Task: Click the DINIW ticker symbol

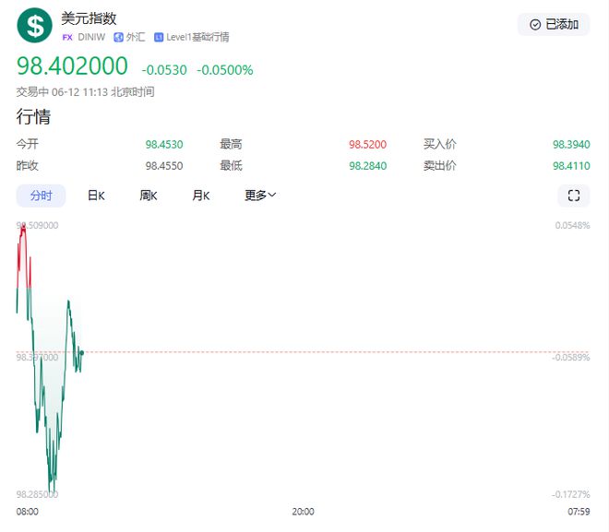Action: click(x=91, y=37)
